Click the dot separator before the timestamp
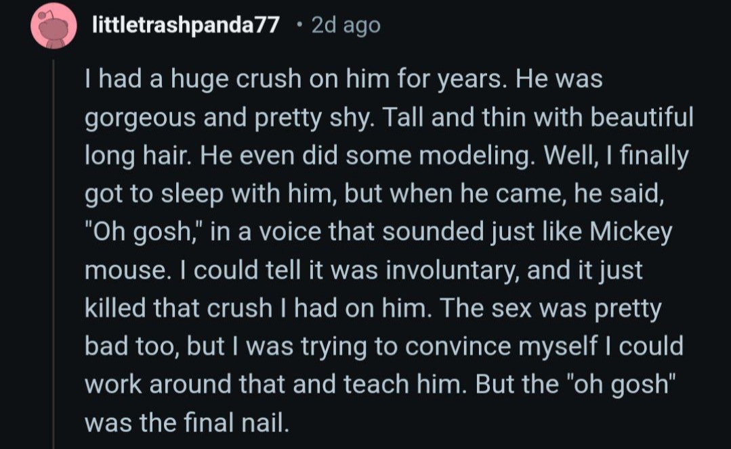731x449 pixels. 299,24
